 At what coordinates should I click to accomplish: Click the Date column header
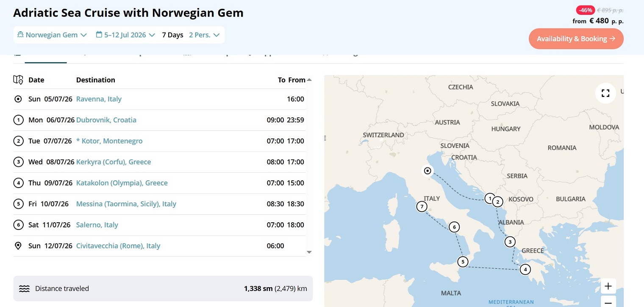[x=36, y=80]
